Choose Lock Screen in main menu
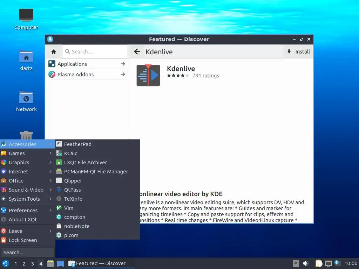359x269 pixels. pyautogui.click(x=27, y=240)
